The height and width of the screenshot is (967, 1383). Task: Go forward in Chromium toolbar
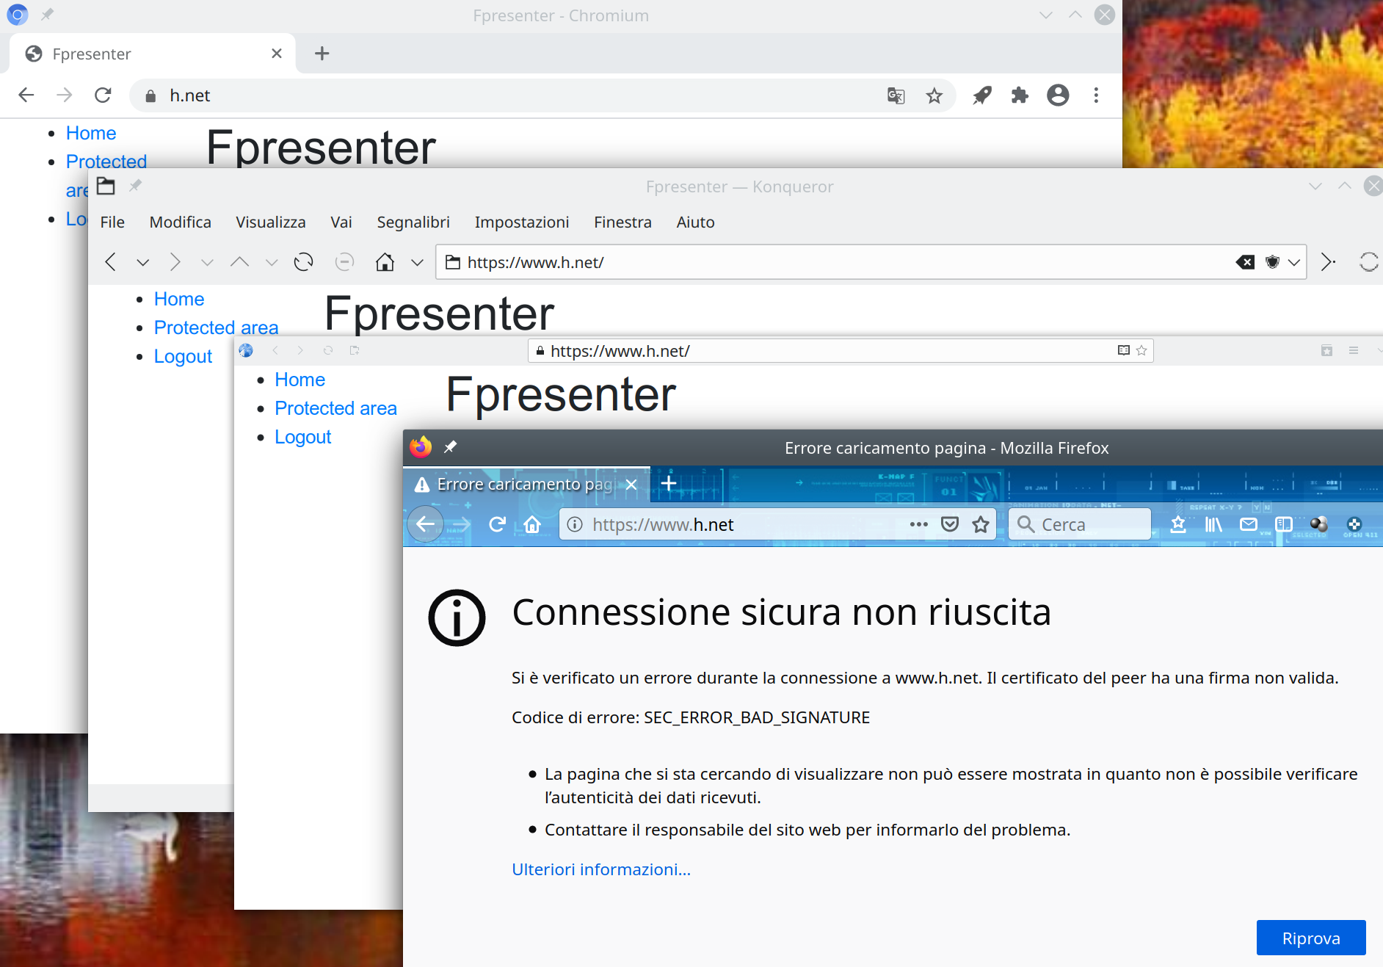[x=65, y=95]
